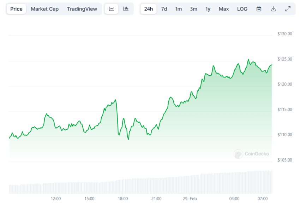
Task: Toggle LOG scale on the chart
Action: (242, 9)
